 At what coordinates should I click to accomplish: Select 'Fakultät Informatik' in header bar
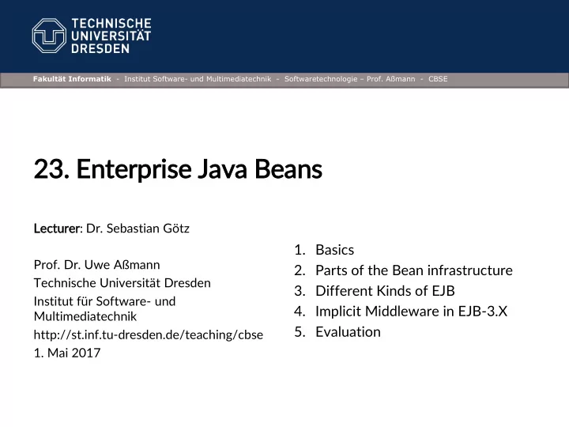72,79
